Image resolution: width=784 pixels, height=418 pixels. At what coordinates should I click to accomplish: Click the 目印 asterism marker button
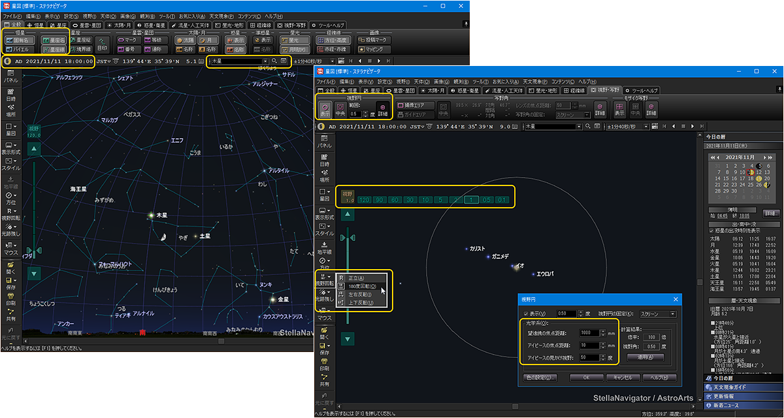(103, 44)
